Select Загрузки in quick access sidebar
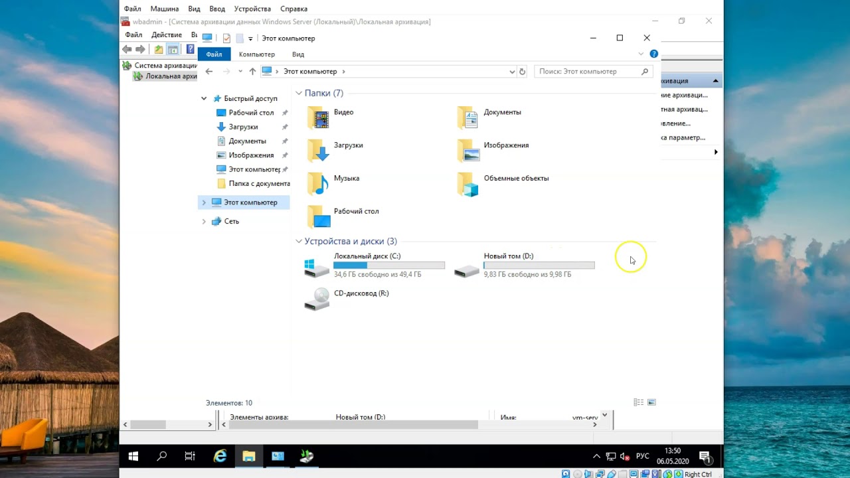Image resolution: width=850 pixels, height=478 pixels. pos(243,127)
